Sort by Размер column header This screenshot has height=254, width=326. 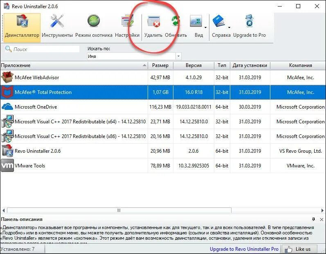point(160,65)
